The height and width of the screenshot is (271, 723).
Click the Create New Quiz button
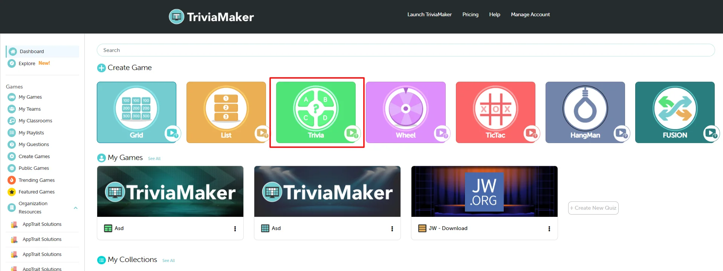tap(593, 208)
